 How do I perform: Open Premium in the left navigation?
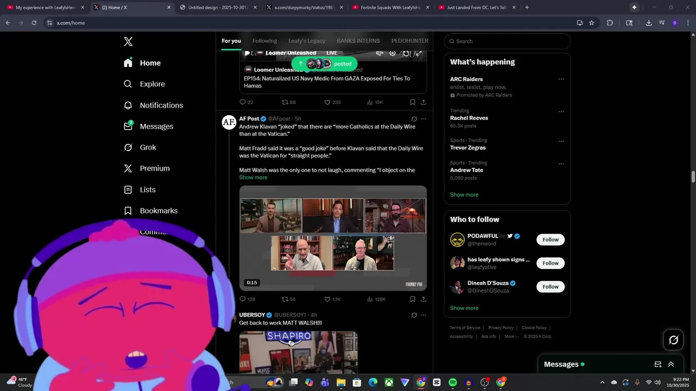point(147,168)
